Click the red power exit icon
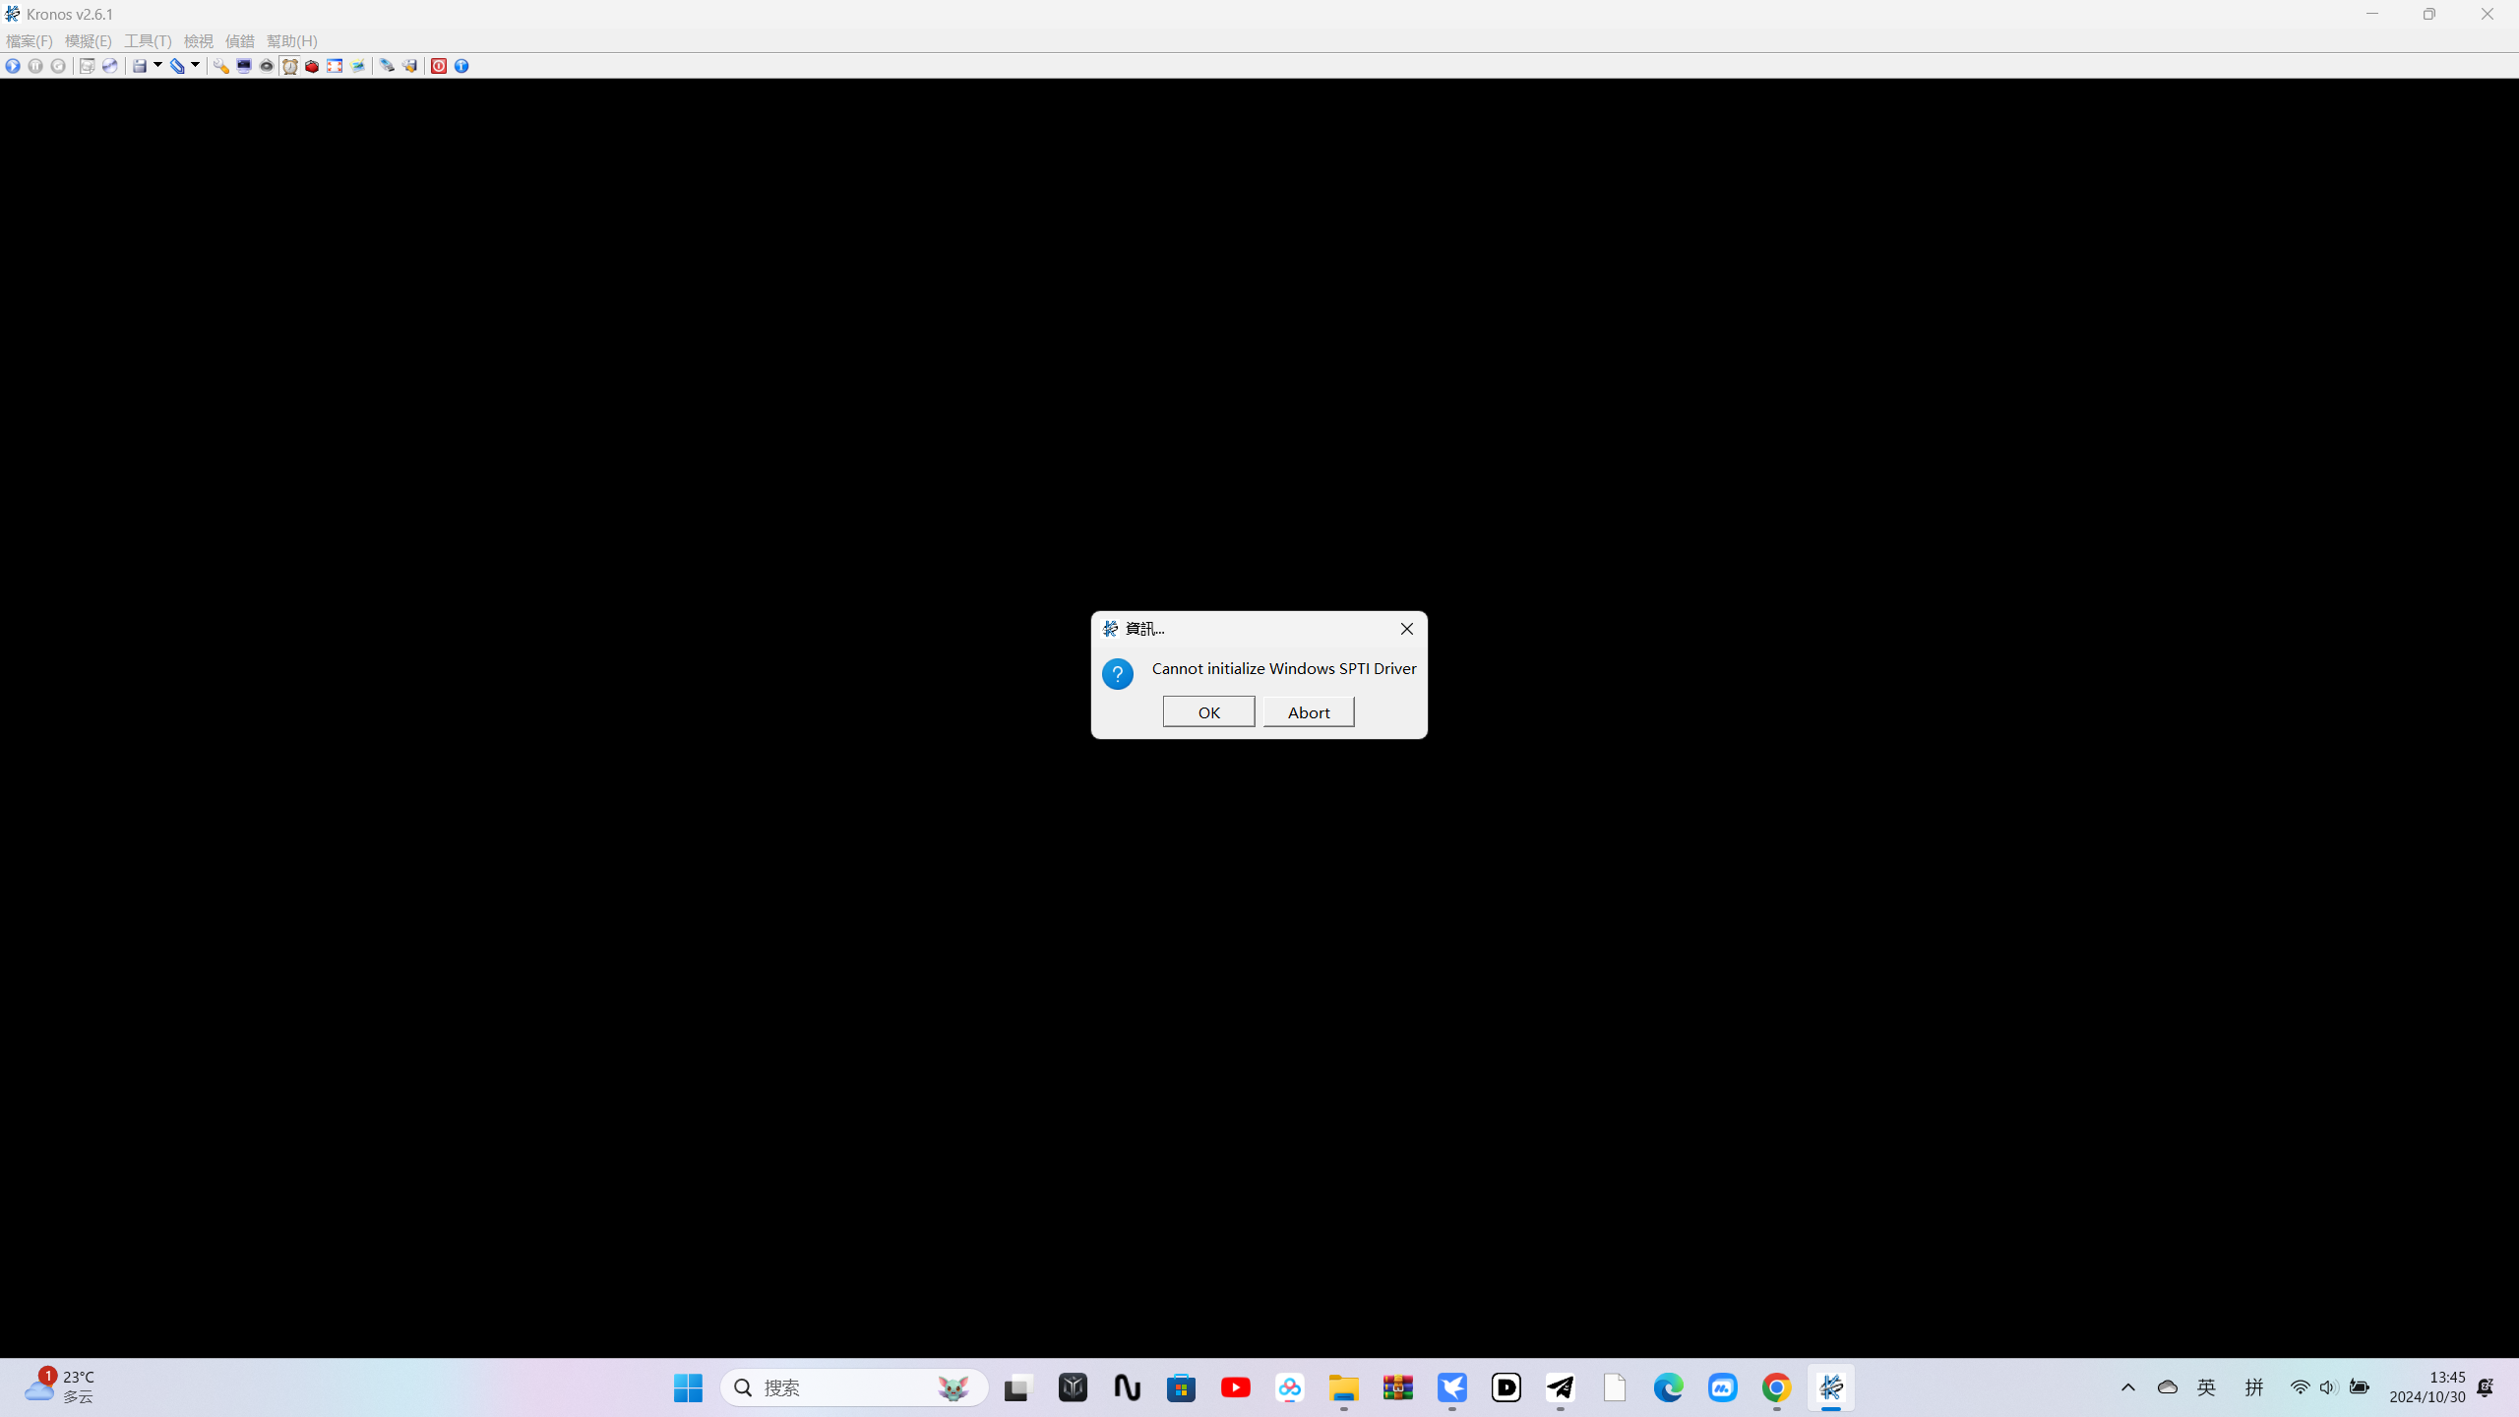This screenshot has height=1417, width=2519. 439,66
